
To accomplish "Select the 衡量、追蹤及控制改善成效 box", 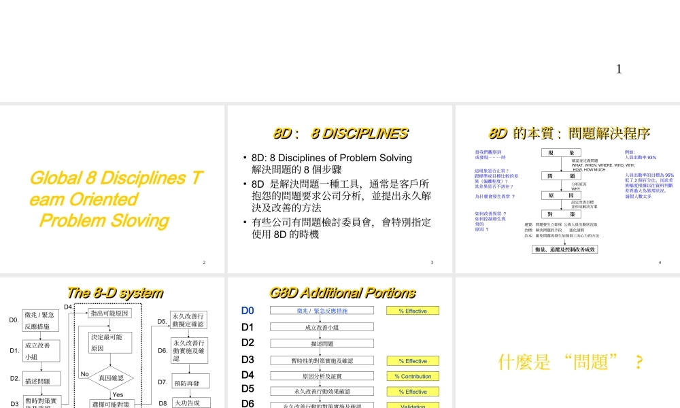I will click(564, 249).
